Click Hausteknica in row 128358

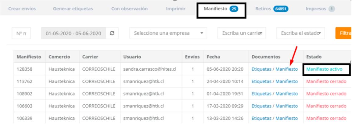[62, 69]
